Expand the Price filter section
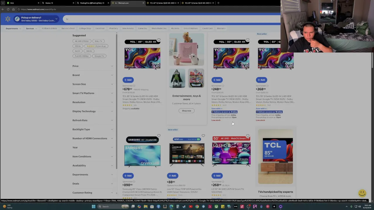374x210 pixels. click(x=93, y=66)
